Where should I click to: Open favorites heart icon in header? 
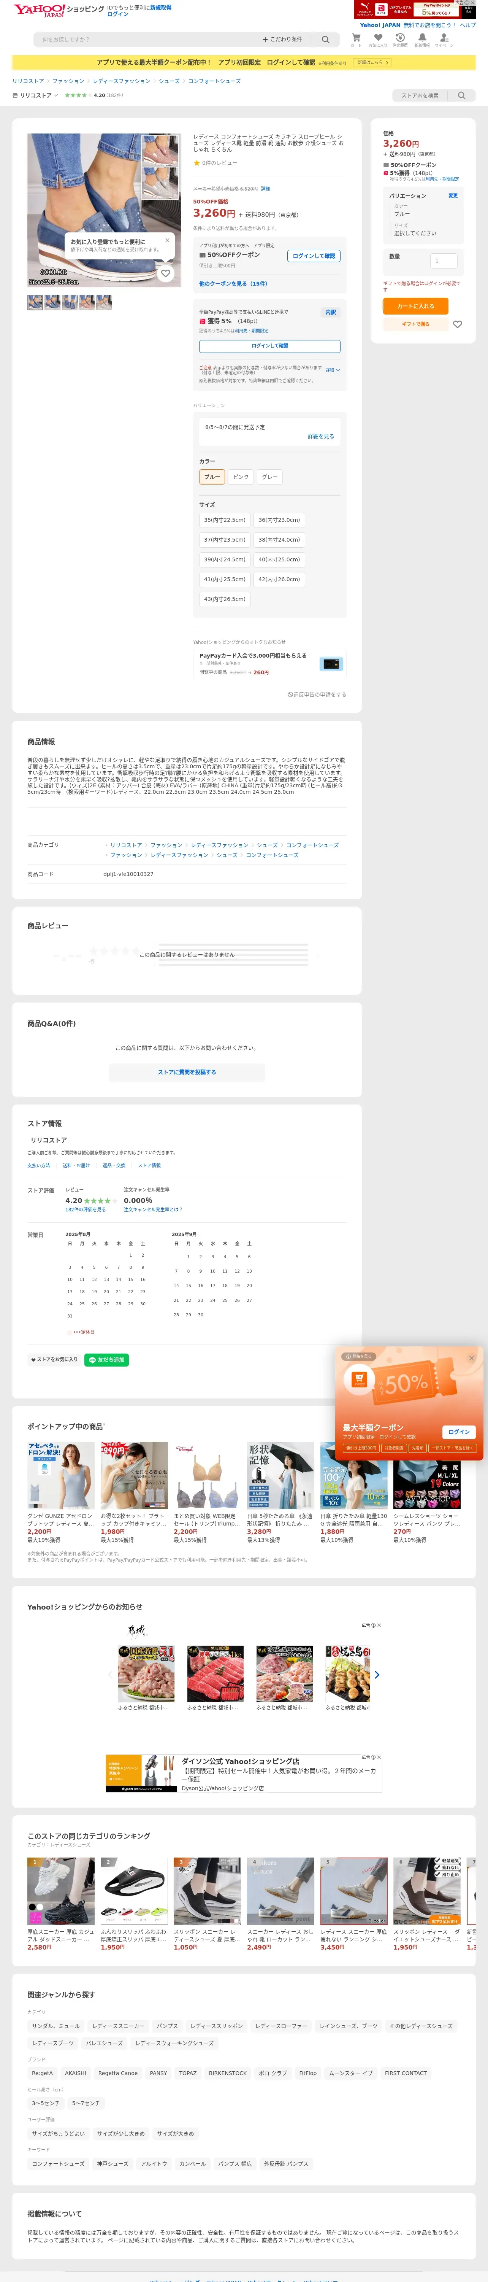click(x=378, y=38)
